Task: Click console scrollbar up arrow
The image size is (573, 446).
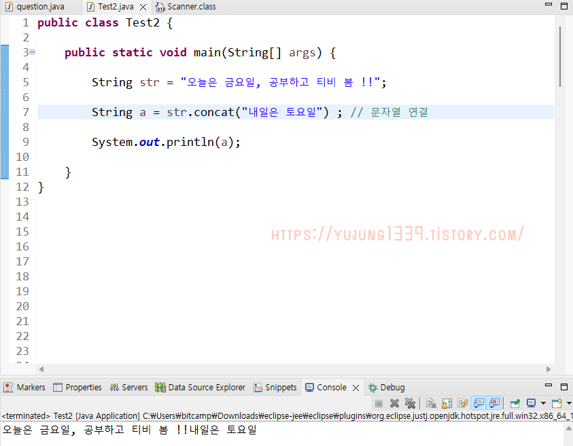Action: click(569, 428)
